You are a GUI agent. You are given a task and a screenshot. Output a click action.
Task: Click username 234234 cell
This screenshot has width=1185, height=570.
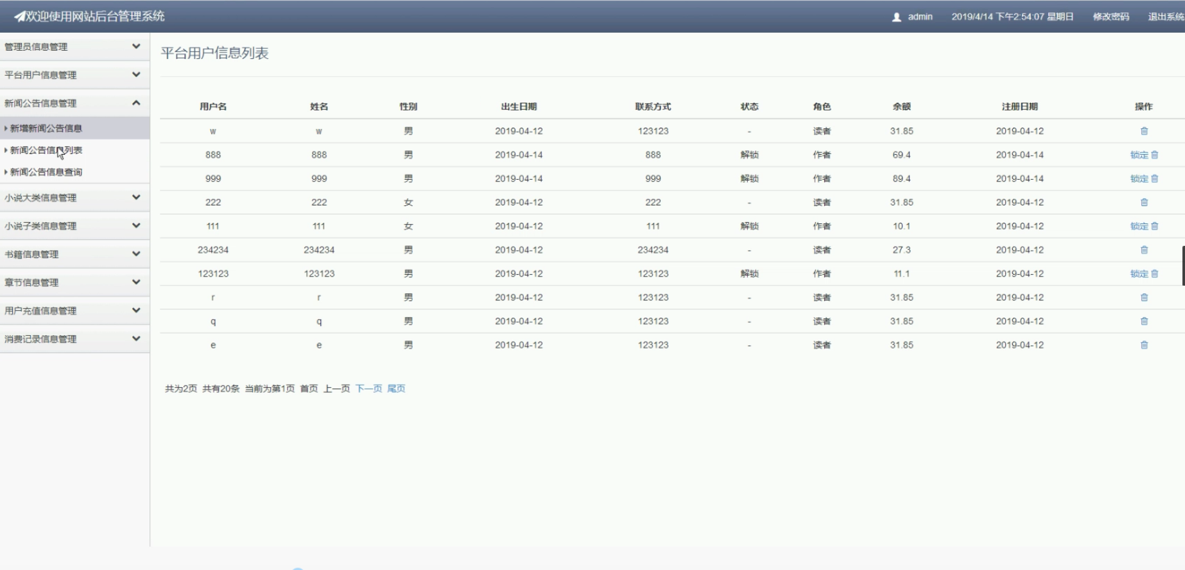point(213,250)
